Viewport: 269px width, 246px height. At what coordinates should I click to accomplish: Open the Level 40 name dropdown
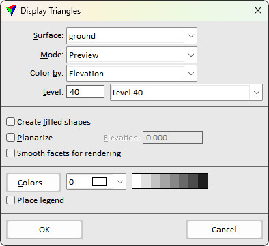(186, 93)
